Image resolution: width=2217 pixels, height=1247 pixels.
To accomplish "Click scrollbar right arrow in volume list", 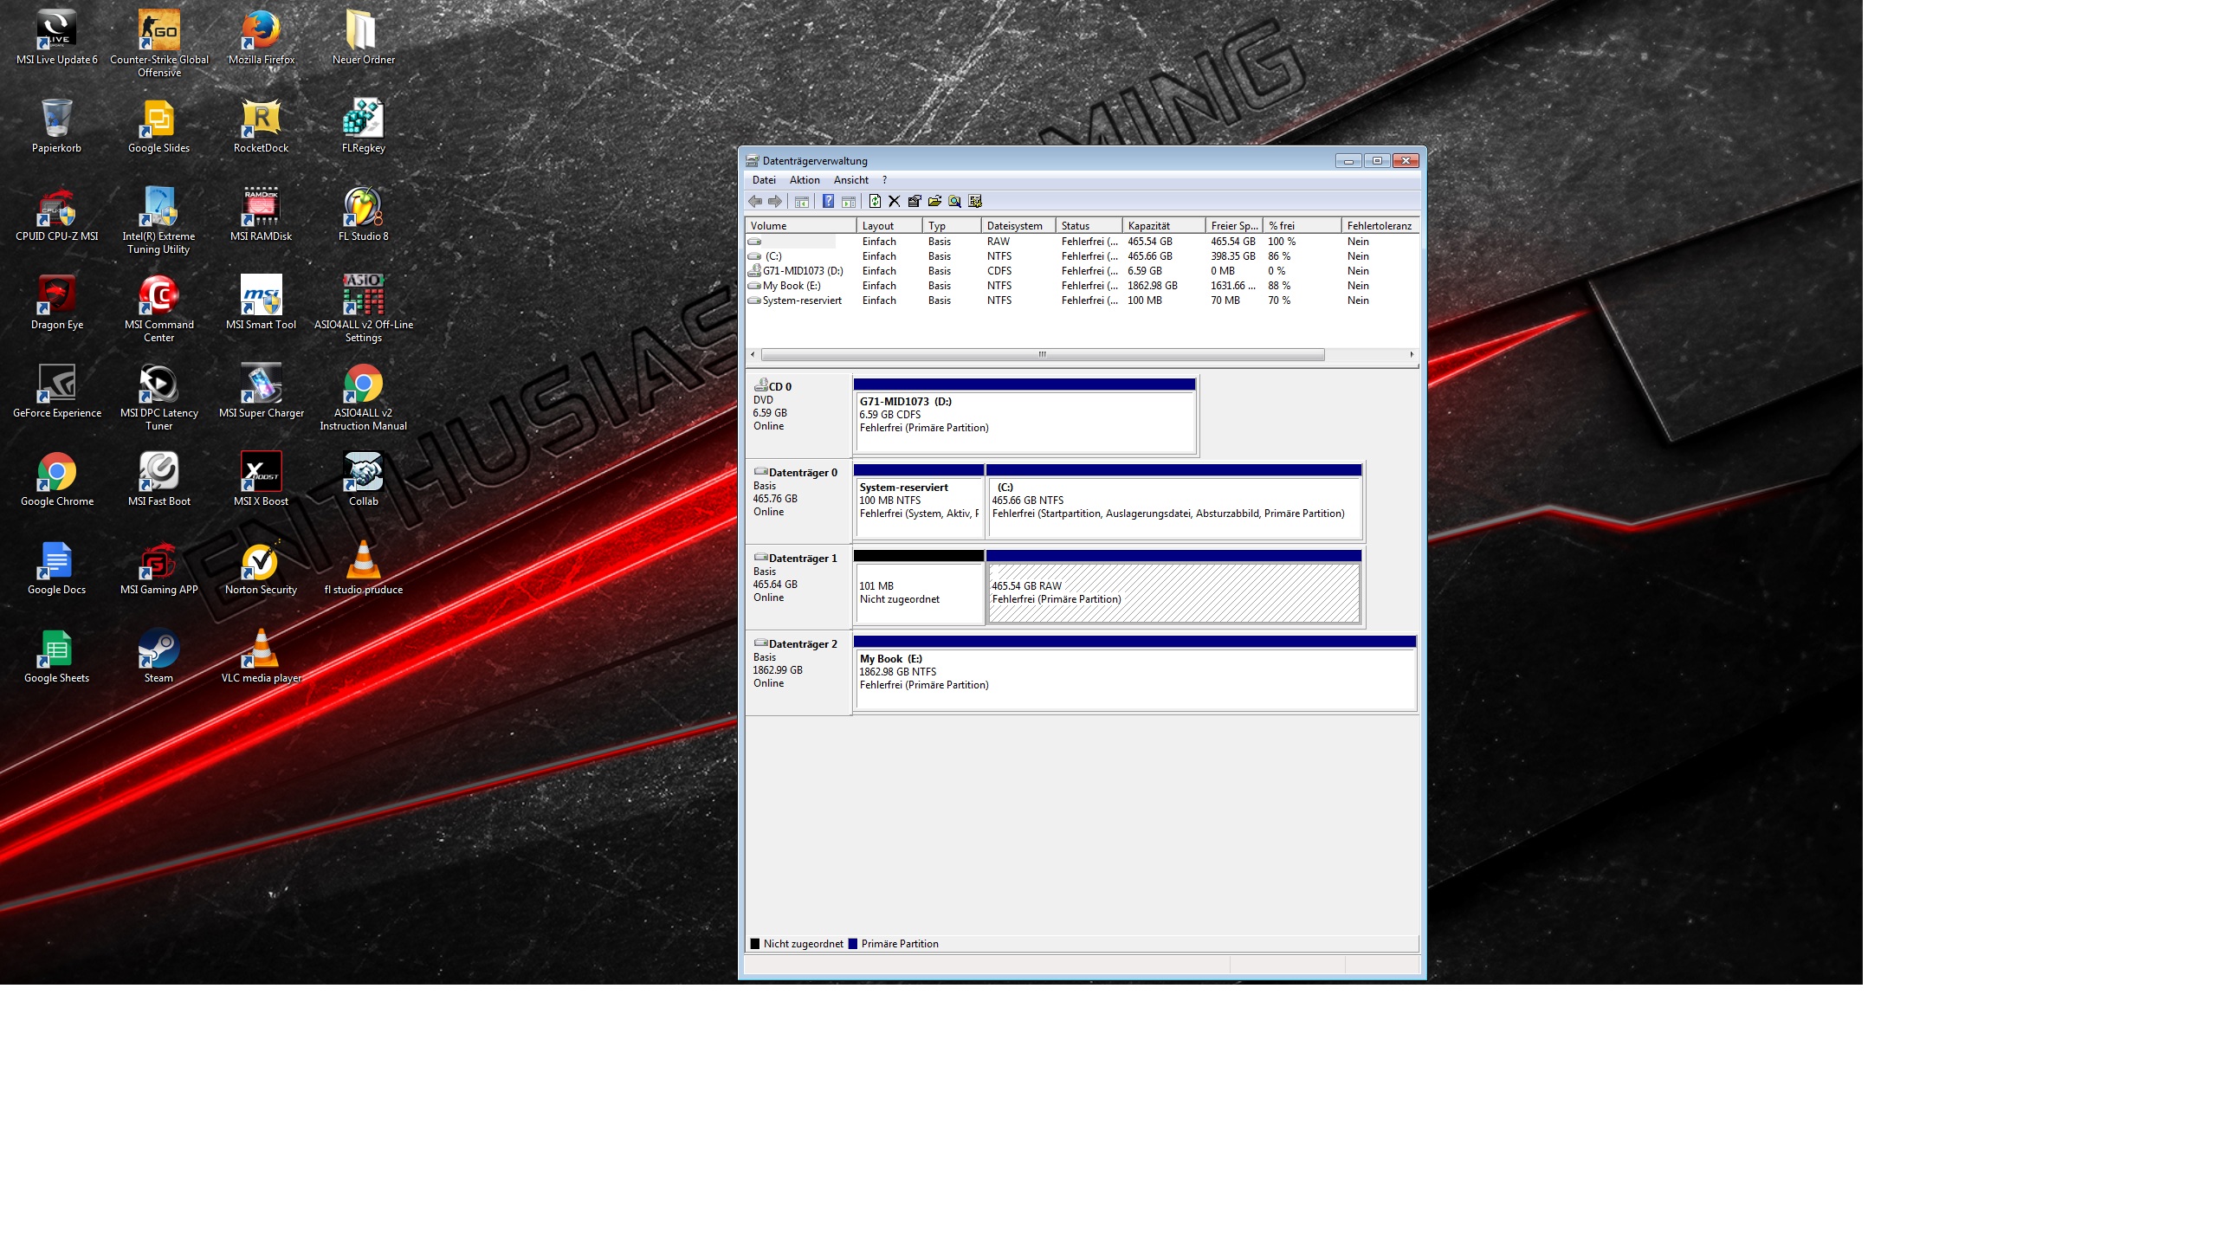I will coord(1412,355).
